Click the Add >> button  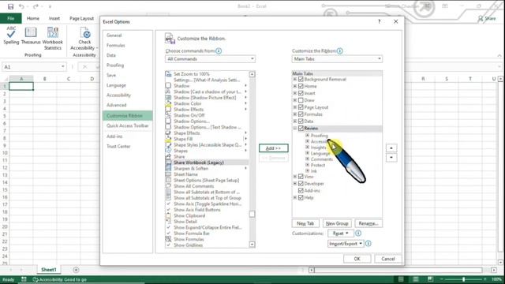(x=274, y=148)
